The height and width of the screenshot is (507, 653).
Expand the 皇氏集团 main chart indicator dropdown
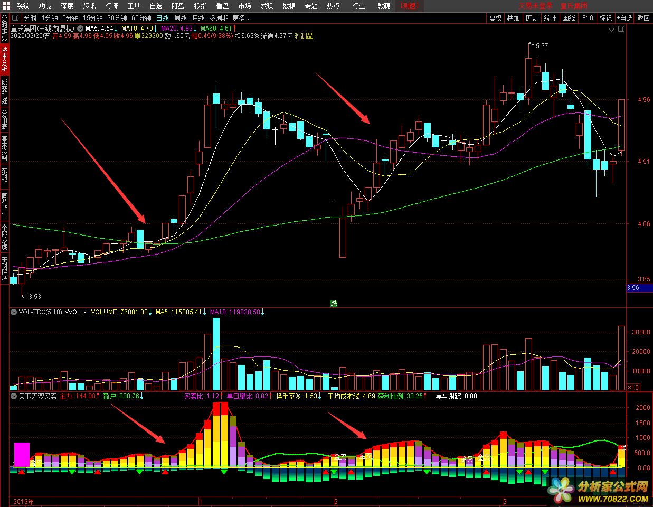(80, 28)
